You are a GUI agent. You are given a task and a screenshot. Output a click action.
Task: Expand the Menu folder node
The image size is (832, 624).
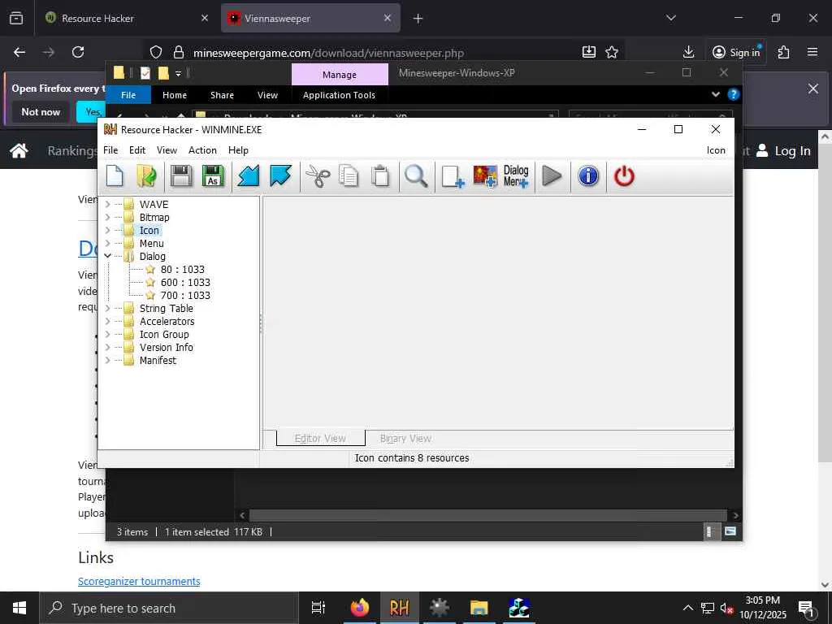click(x=108, y=243)
